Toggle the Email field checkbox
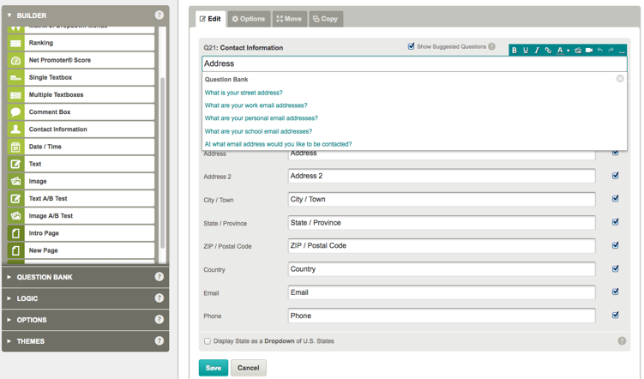 [615, 292]
